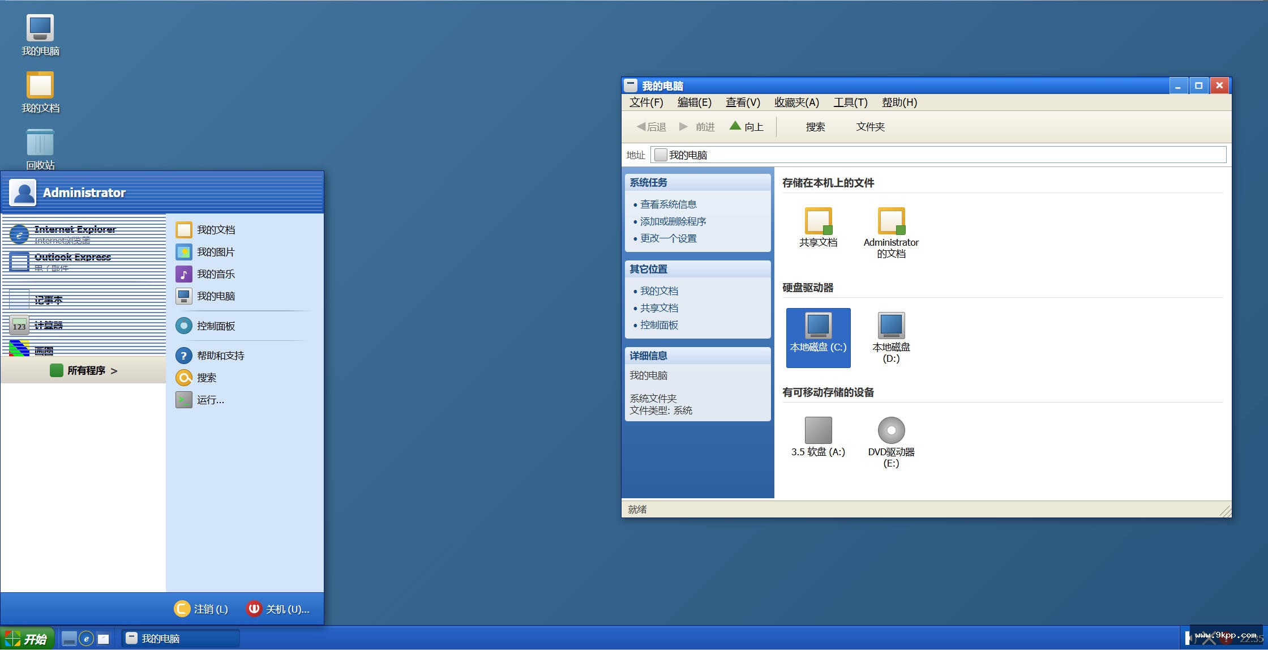Click the 就绪 status bar text
Screen dimensions: 1268x650
(x=637, y=509)
